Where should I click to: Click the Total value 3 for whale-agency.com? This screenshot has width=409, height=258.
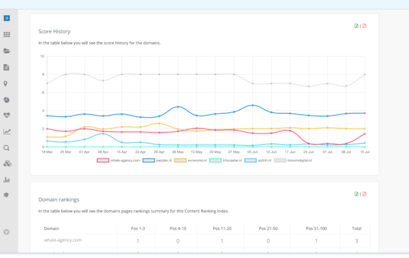point(357,241)
